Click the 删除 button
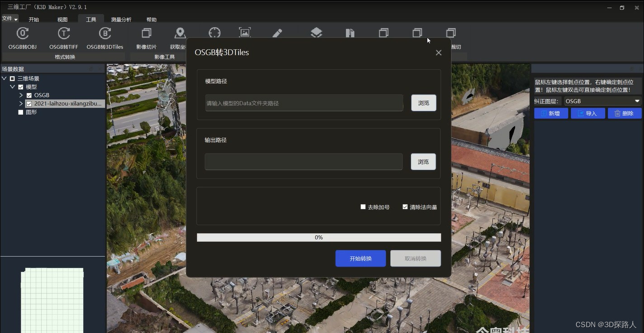This screenshot has width=644, height=333. click(x=625, y=113)
